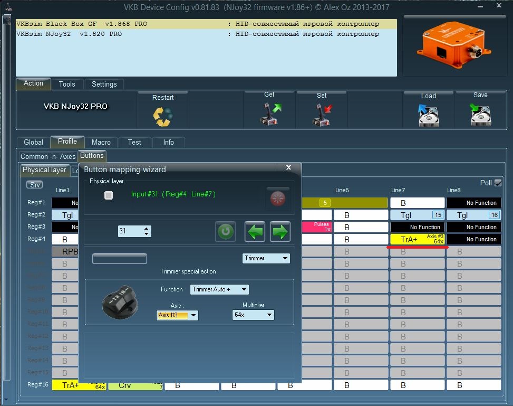Switch to the Tools tab
The height and width of the screenshot is (406, 513).
(x=67, y=84)
